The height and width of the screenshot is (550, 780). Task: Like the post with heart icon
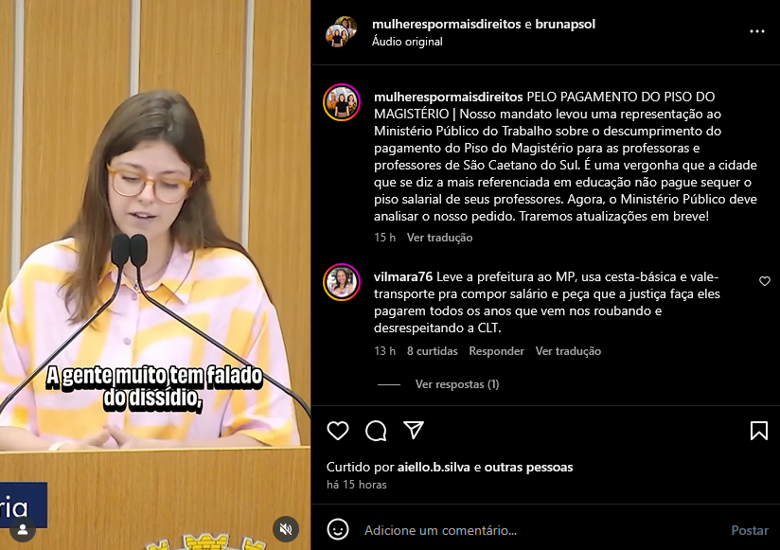[338, 431]
